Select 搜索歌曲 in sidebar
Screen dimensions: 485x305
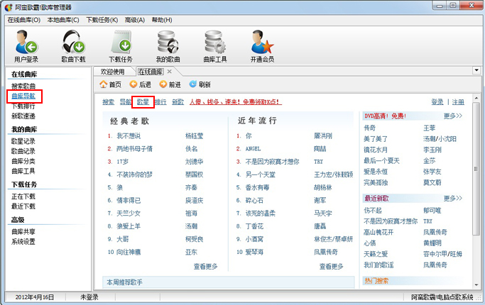(x=23, y=87)
